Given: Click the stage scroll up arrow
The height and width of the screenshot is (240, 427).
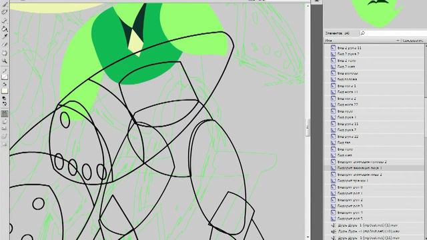Looking at the screenshot, I should click(308, 6).
